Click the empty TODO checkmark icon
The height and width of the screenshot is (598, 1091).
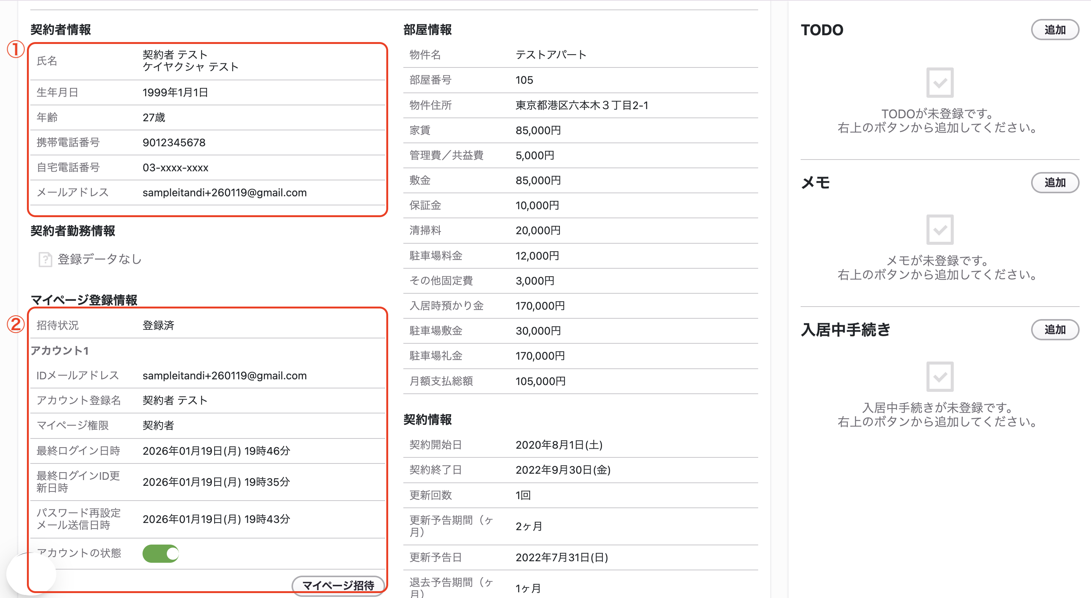[x=940, y=83]
